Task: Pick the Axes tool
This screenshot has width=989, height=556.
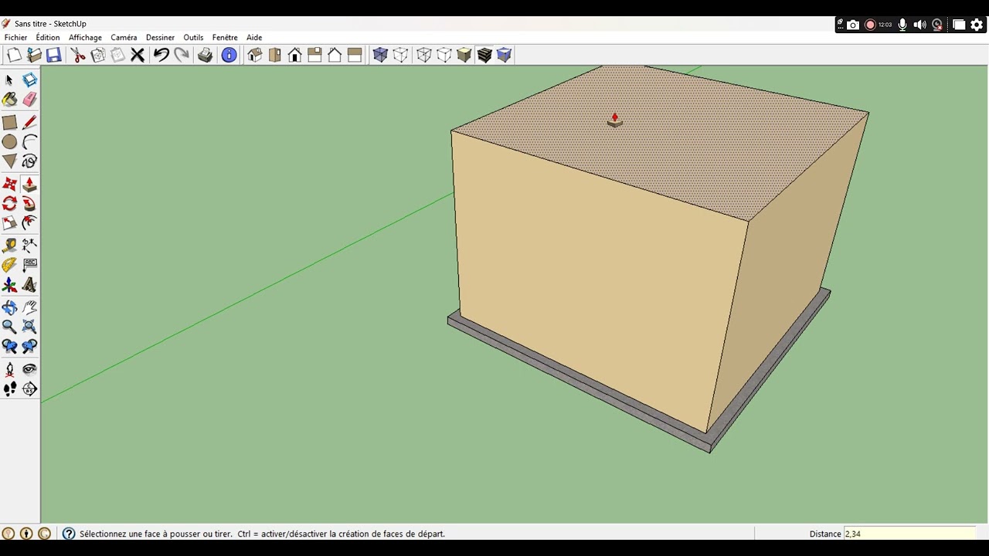Action: (x=9, y=285)
